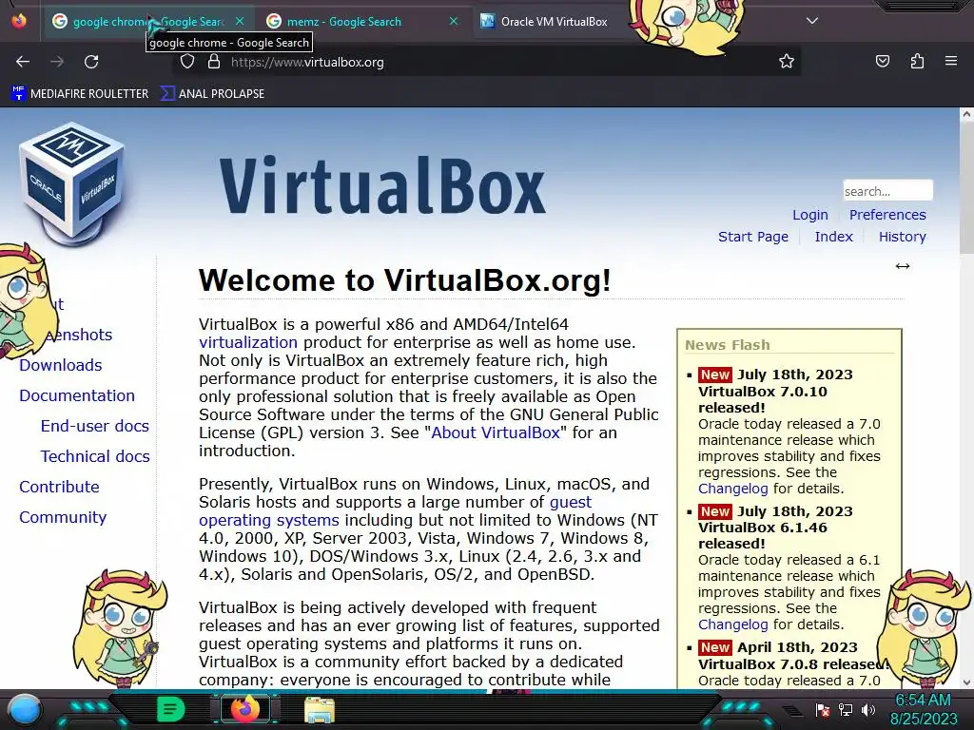Screen dimensions: 974x730
Task: Open the Extensions puzzle icon
Action: tap(917, 61)
